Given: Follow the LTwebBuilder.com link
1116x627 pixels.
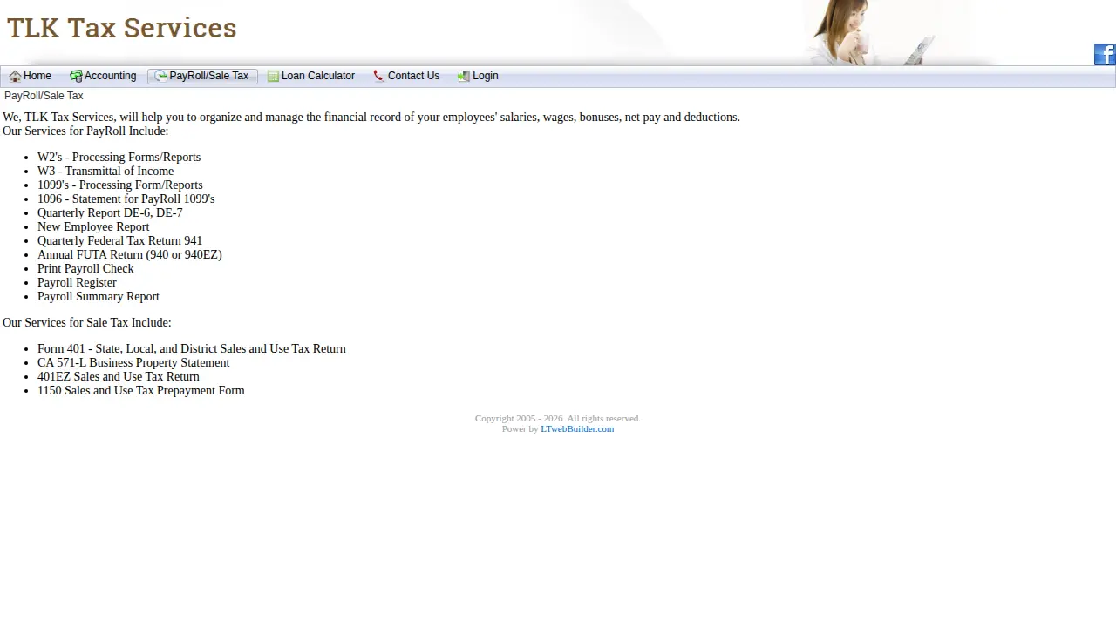Looking at the screenshot, I should pos(577,428).
